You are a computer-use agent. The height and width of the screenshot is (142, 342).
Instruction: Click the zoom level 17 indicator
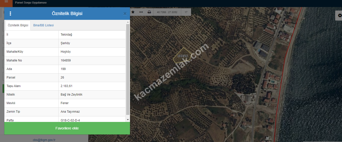[186, 12]
